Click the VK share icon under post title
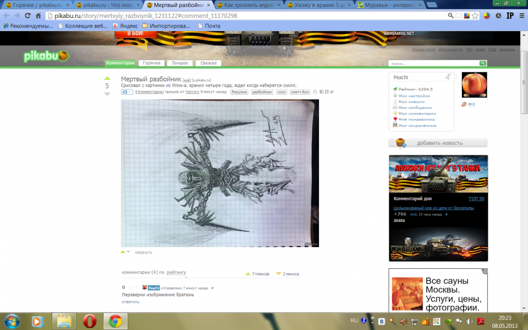The width and height of the screenshot is (528, 330). [327, 91]
